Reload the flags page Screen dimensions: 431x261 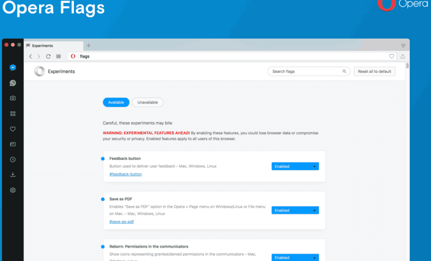[48, 56]
